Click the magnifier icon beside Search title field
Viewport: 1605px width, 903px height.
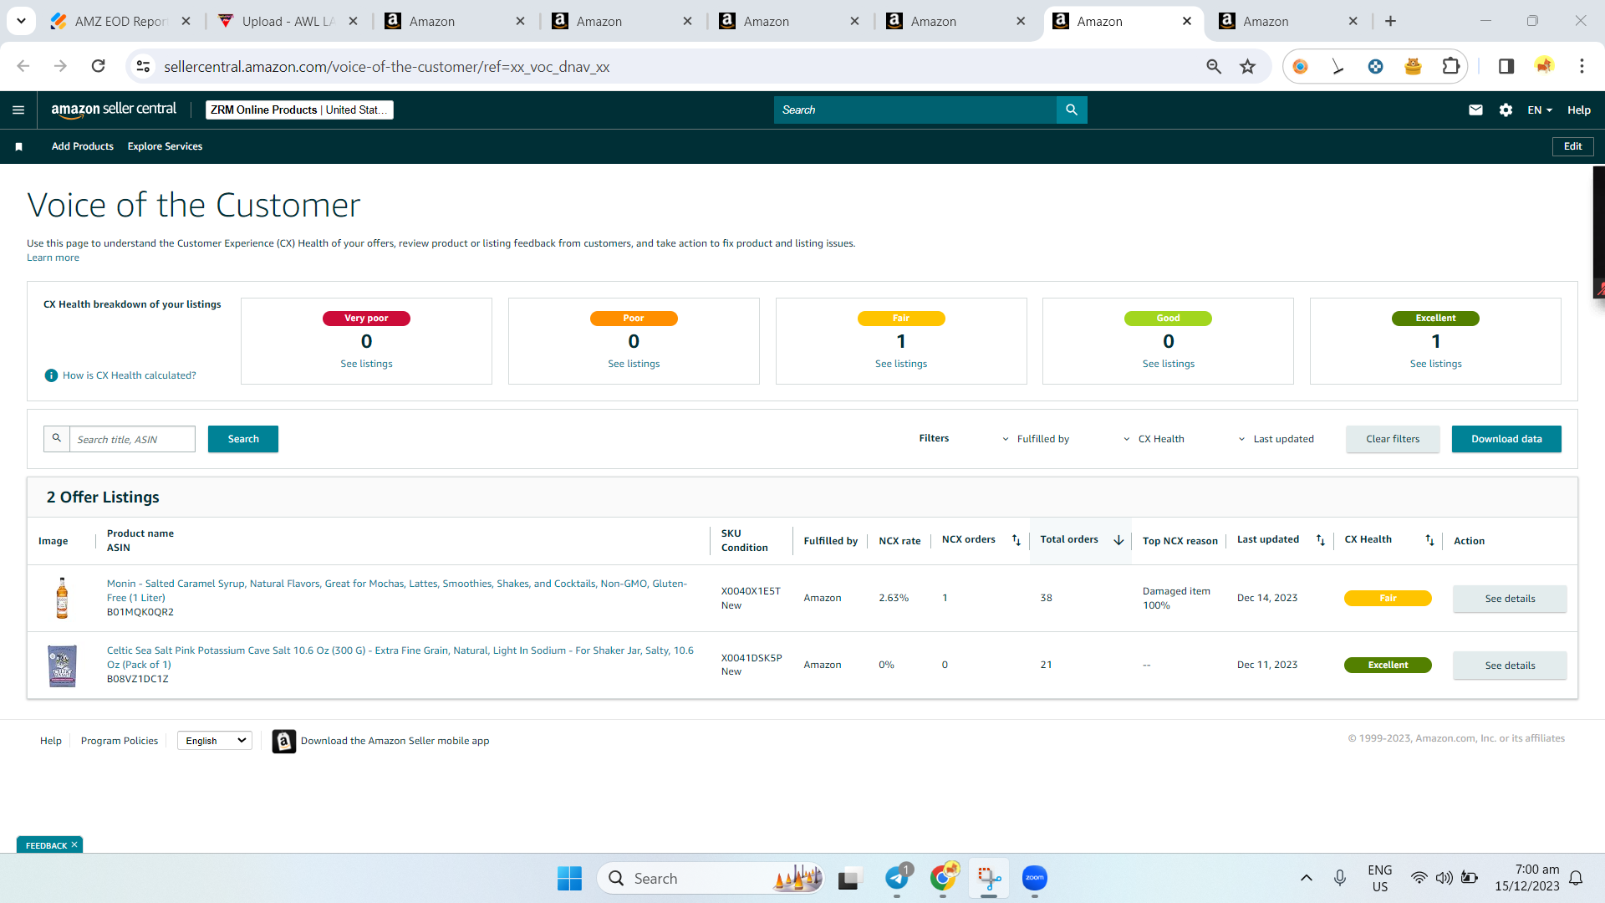pyautogui.click(x=57, y=438)
